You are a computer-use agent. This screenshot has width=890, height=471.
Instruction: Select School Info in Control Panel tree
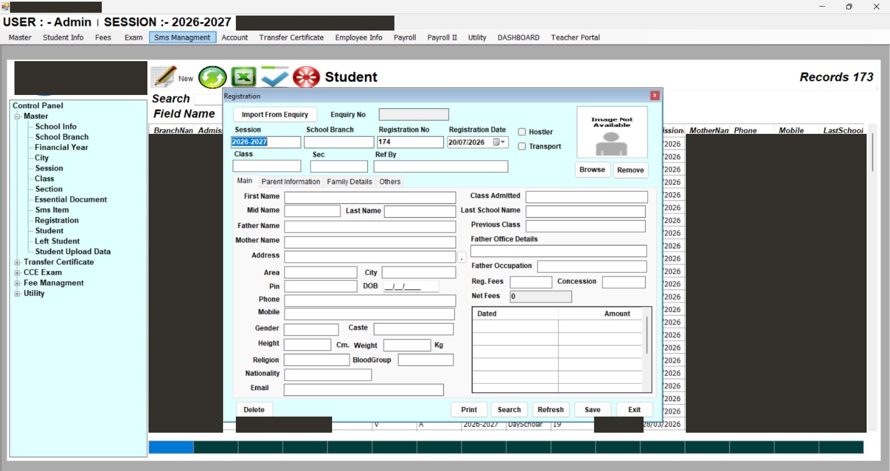(56, 127)
